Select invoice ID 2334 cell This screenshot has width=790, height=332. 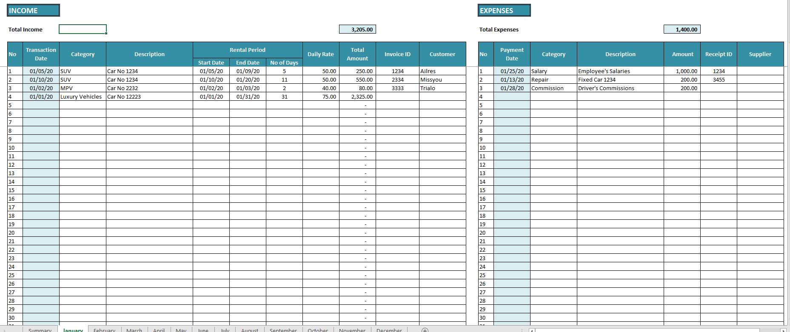click(397, 79)
